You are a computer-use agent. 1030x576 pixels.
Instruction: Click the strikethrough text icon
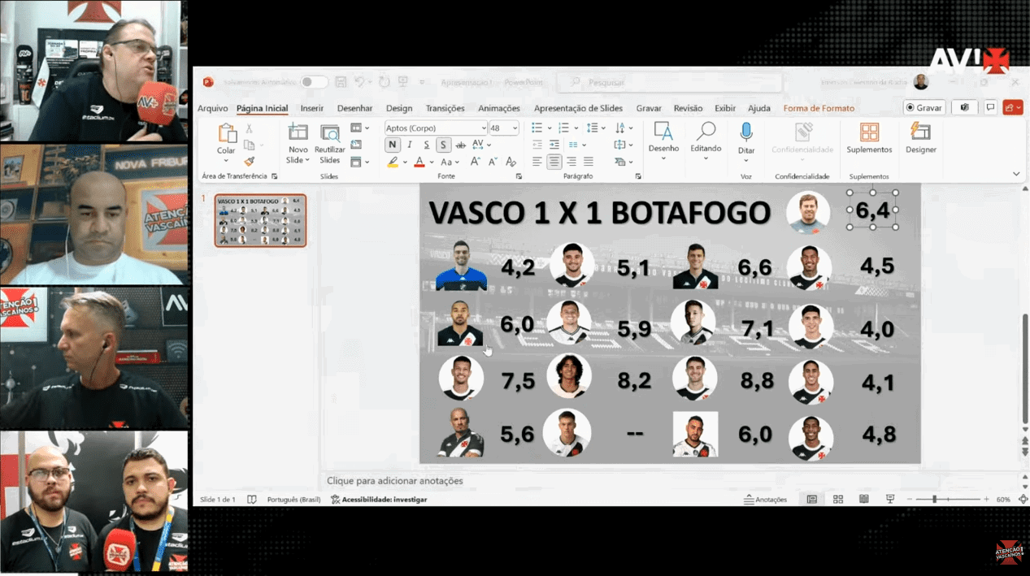pyautogui.click(x=461, y=145)
